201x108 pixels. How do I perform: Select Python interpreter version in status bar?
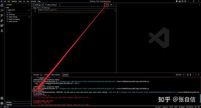click(190, 107)
